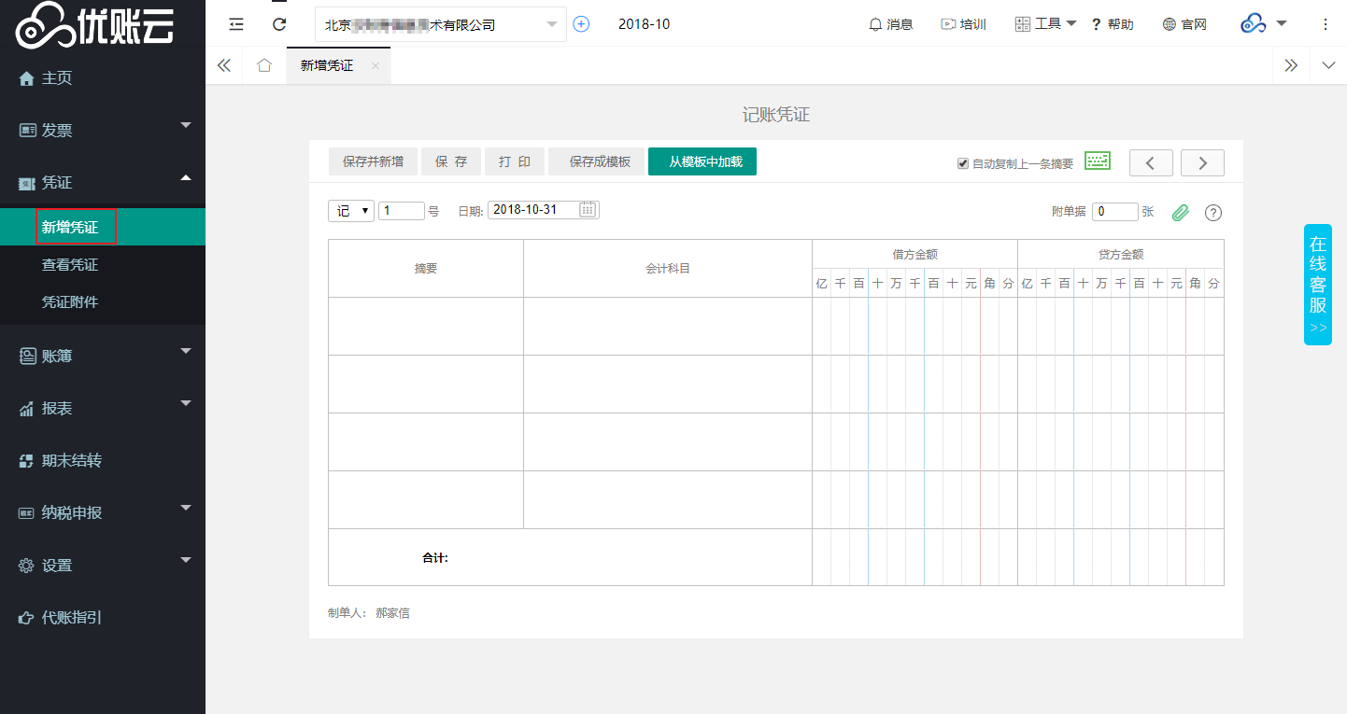The image size is (1347, 714).
Task: Add a new company with plus icon
Action: click(581, 24)
